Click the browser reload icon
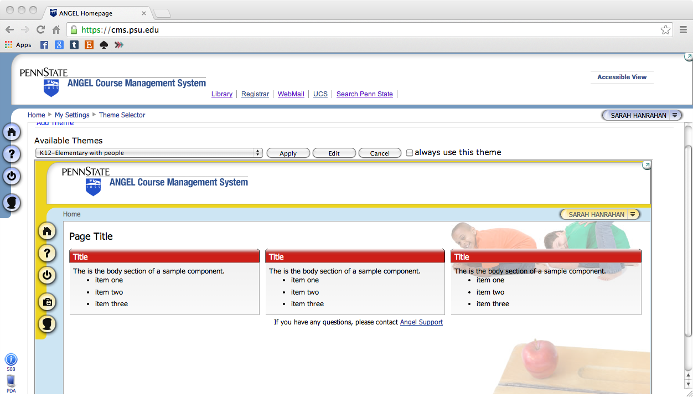 (40, 30)
